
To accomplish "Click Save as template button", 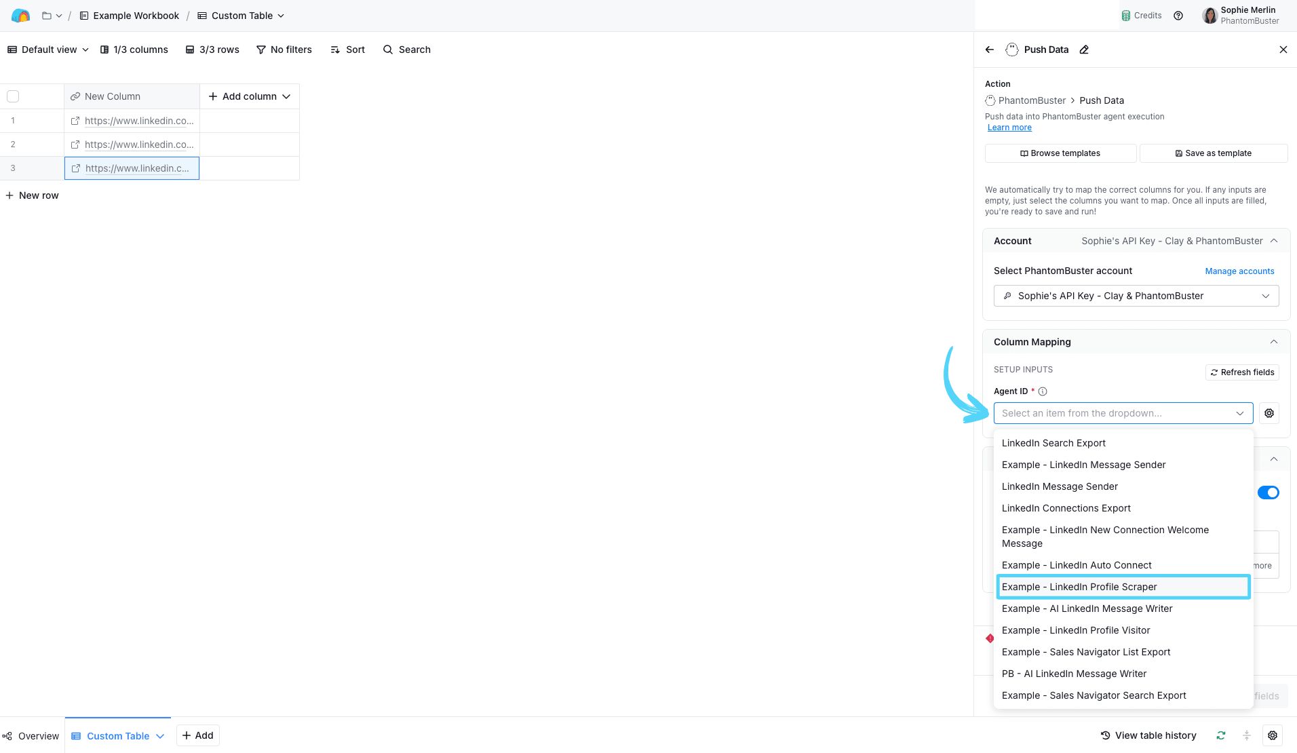I will point(1213,153).
